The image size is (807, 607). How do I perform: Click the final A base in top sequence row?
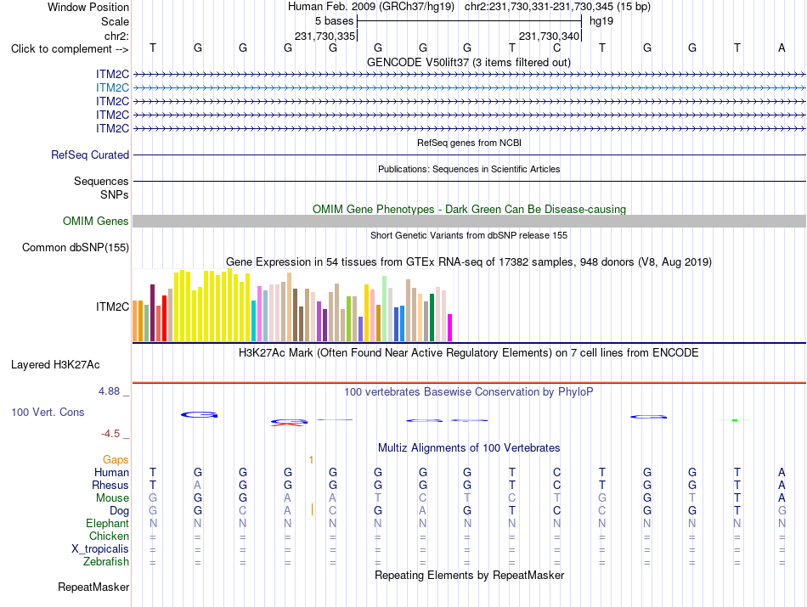pos(782,48)
